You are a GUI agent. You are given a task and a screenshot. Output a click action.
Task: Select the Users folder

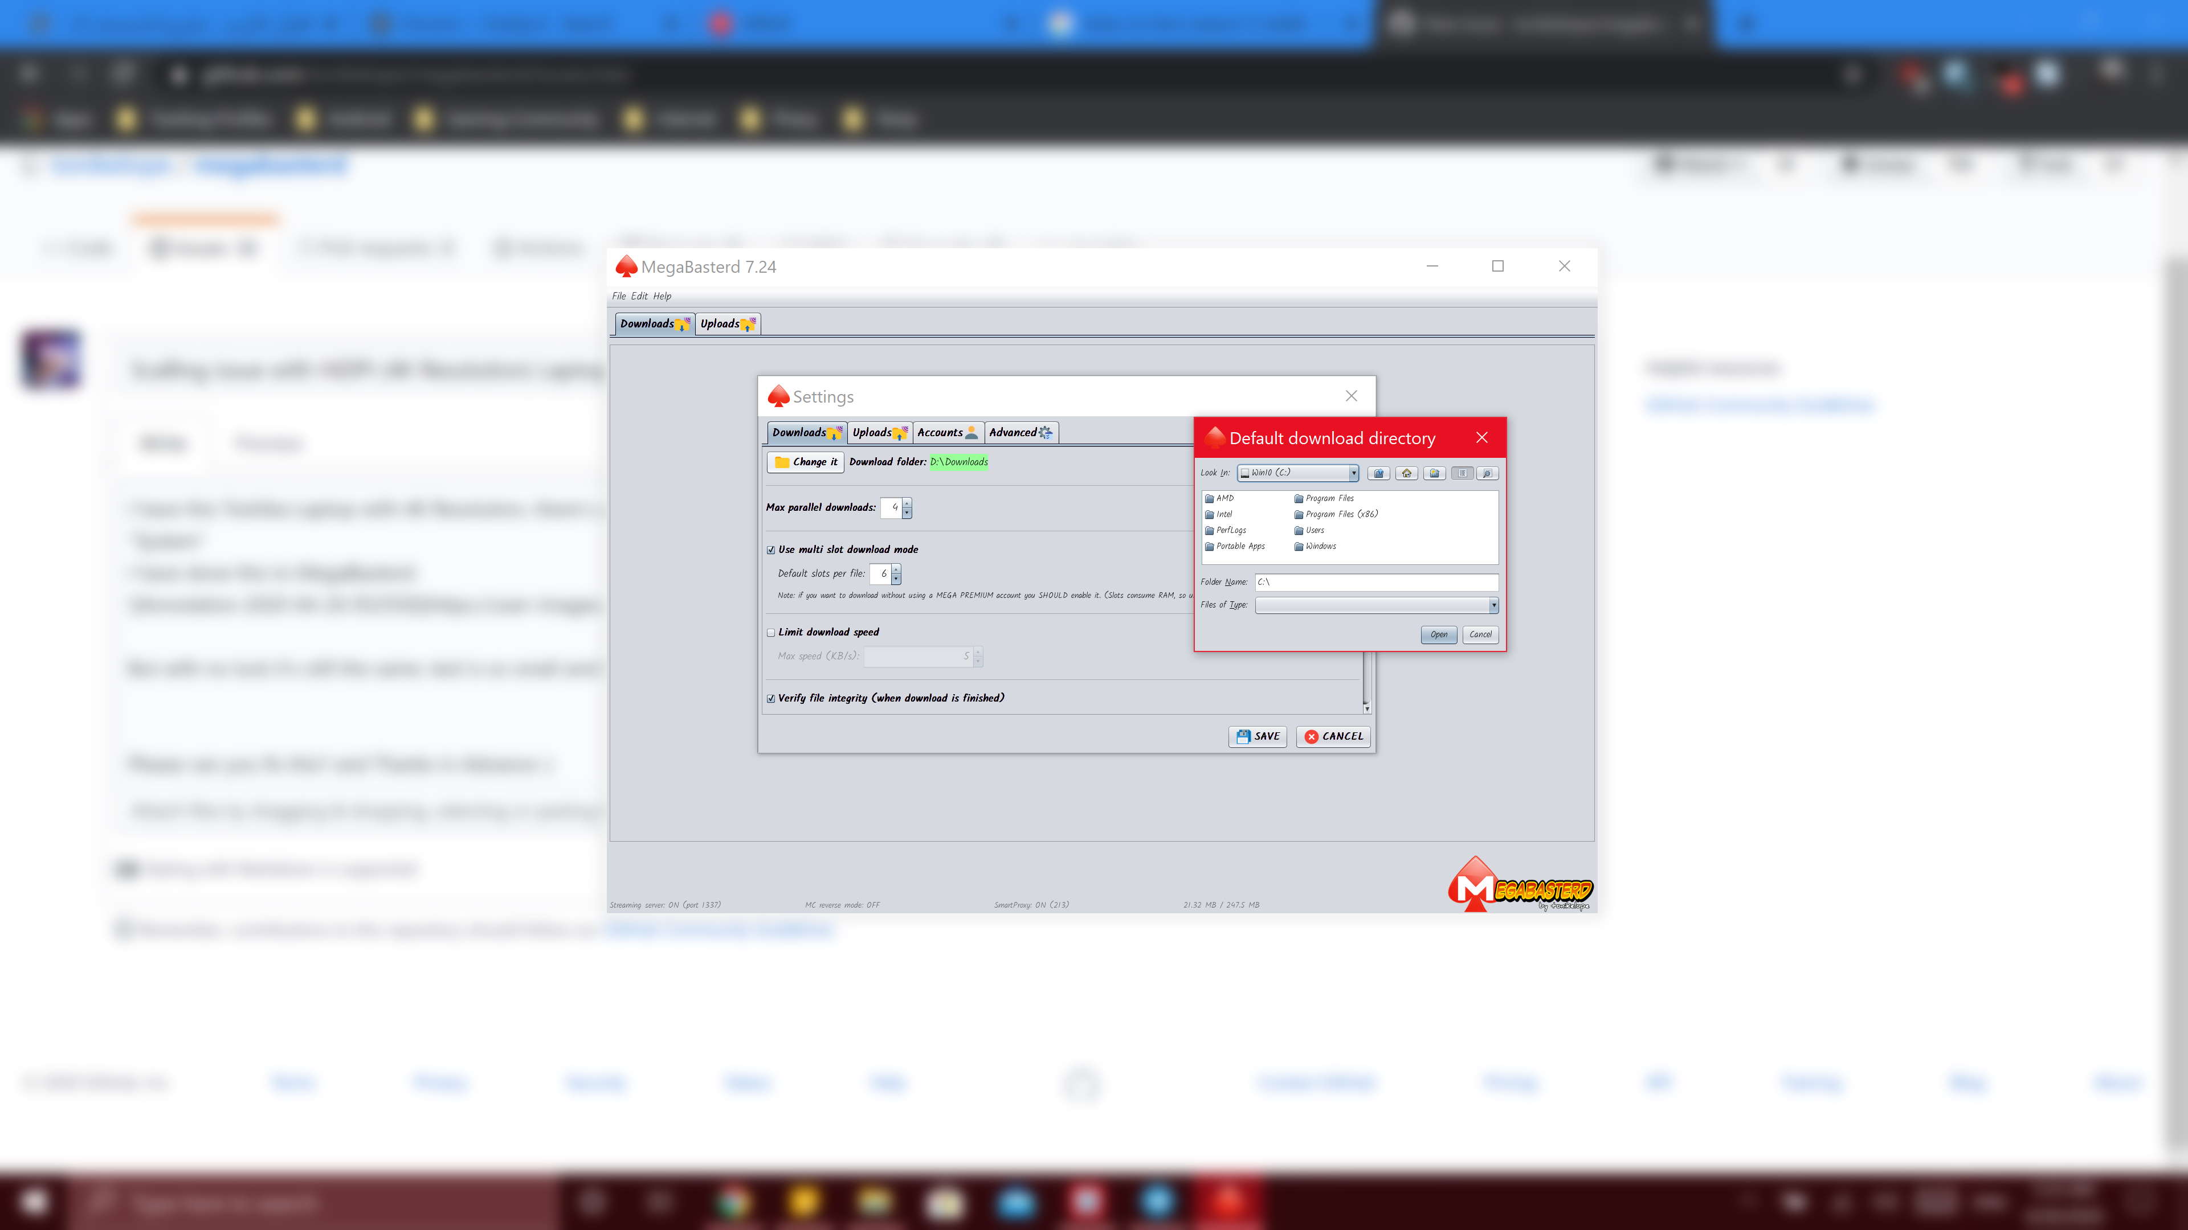[x=1309, y=531]
